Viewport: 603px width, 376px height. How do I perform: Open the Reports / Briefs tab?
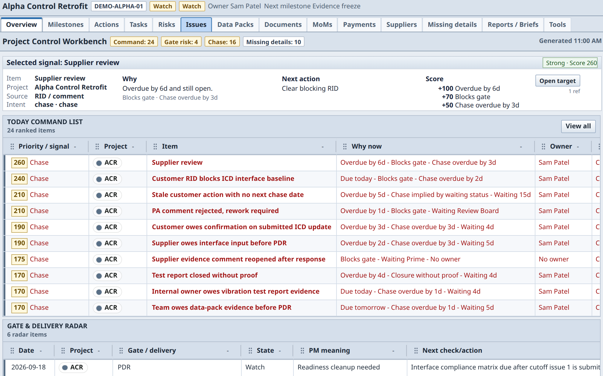click(x=513, y=24)
